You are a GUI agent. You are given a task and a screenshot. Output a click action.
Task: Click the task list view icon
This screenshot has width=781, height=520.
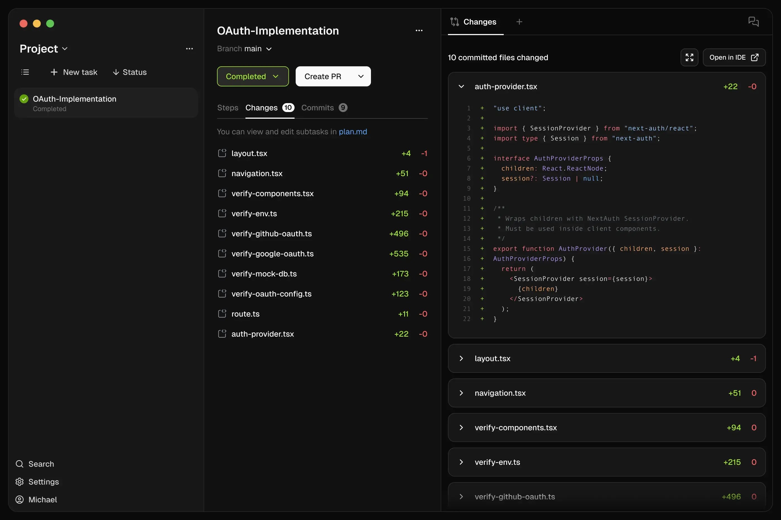pos(25,72)
